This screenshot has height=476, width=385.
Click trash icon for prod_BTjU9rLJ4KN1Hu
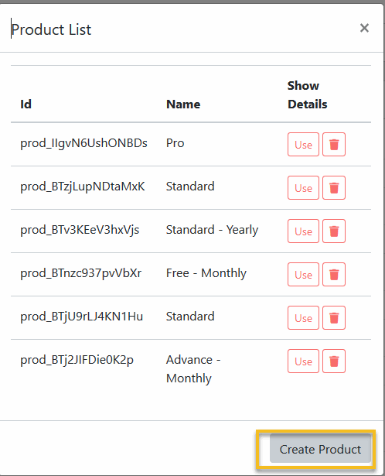[x=334, y=318]
